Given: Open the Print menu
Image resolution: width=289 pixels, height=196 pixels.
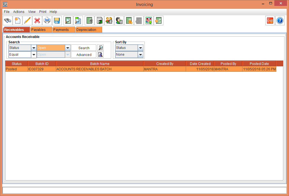Looking at the screenshot, I should (43, 12).
